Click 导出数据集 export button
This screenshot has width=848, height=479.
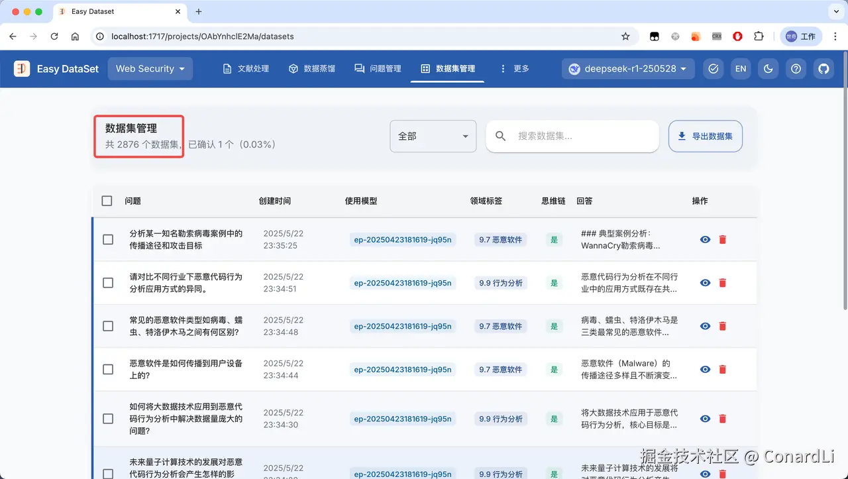tap(706, 136)
